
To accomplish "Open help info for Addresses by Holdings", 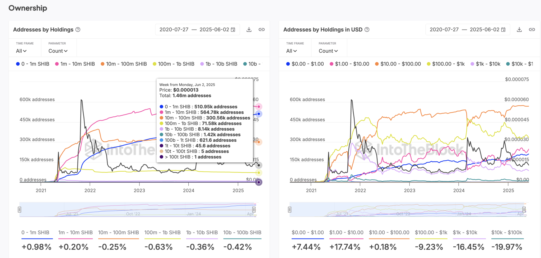I will pyautogui.click(x=78, y=29).
